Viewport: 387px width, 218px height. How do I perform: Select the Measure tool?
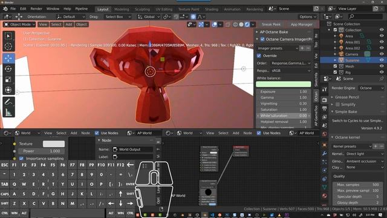click(8, 112)
